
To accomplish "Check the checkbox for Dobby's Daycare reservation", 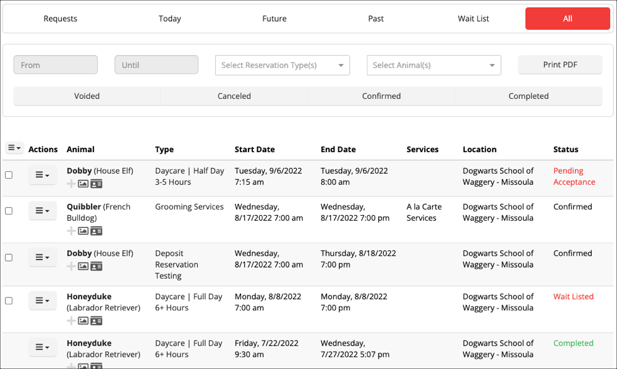I will click(x=9, y=175).
